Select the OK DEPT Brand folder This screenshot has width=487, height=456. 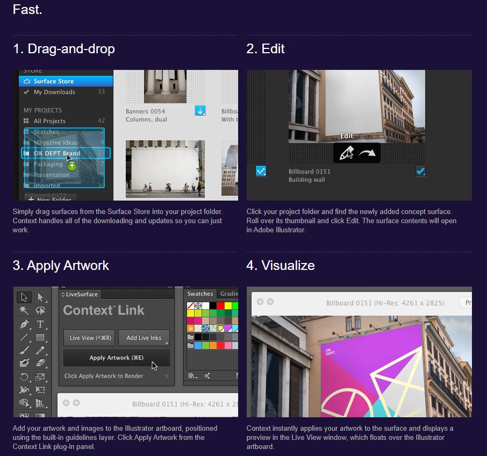[x=66, y=153]
